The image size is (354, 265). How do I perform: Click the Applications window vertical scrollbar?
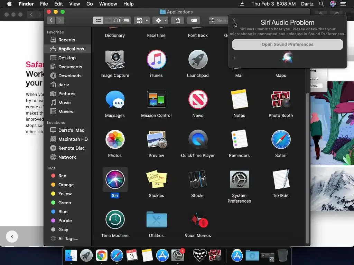[307, 168]
